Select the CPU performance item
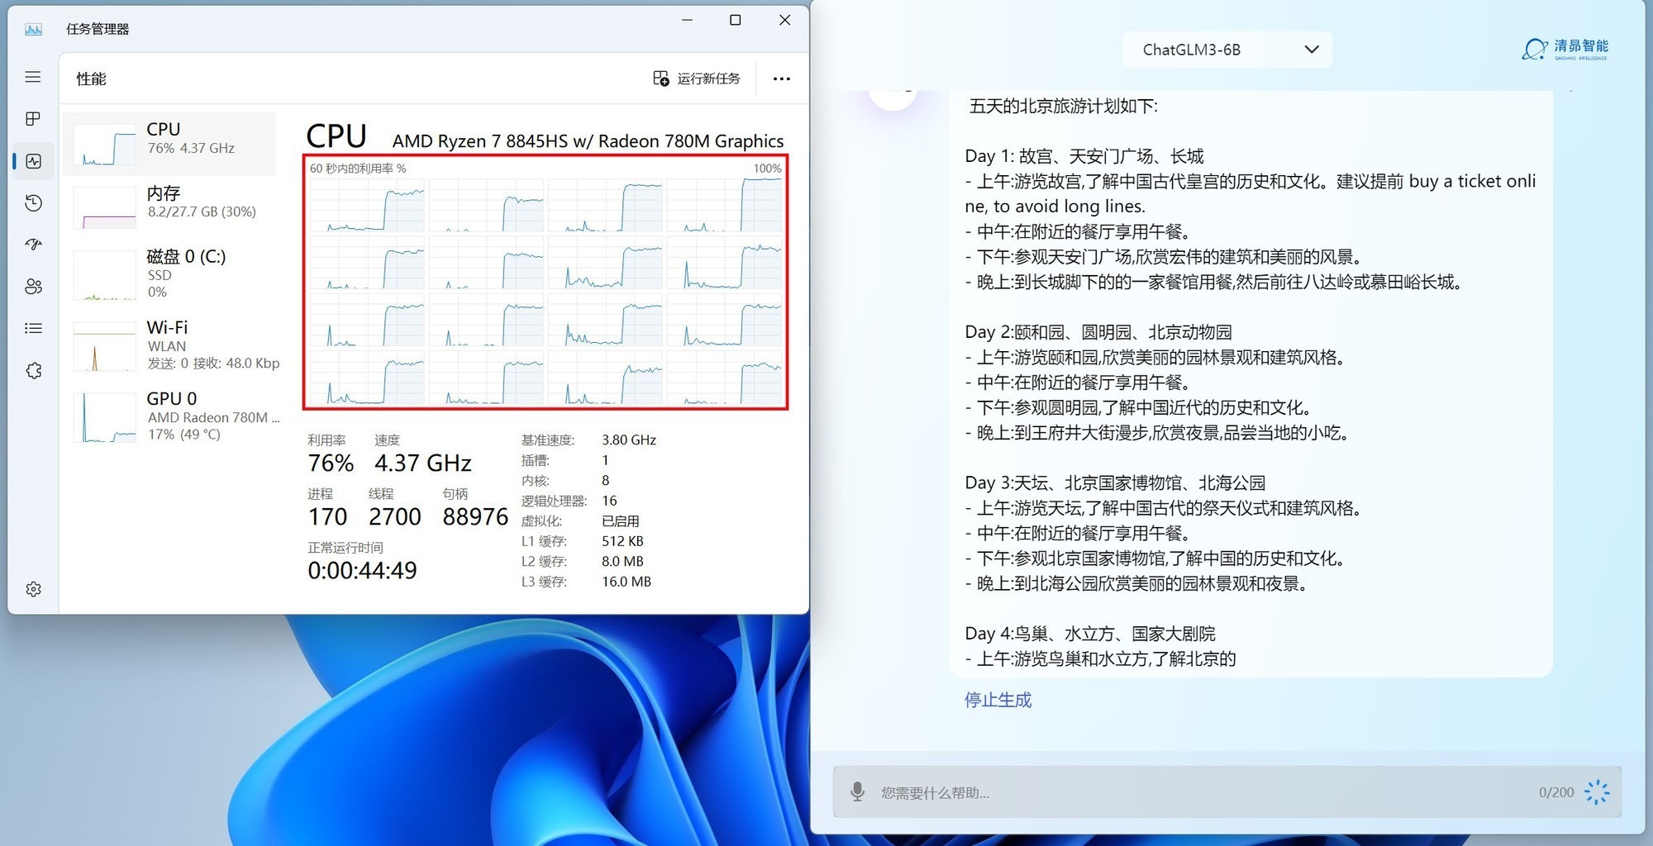 tap(169, 144)
